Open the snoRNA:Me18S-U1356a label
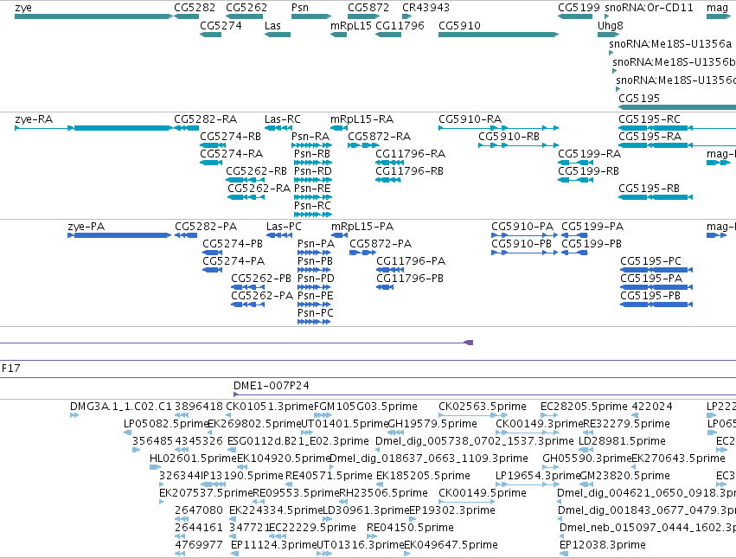The height and width of the screenshot is (558, 736). click(x=670, y=43)
